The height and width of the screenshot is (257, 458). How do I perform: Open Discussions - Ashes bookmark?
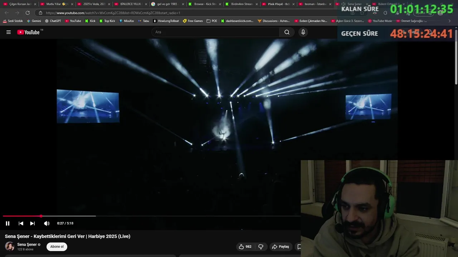tap(274, 21)
